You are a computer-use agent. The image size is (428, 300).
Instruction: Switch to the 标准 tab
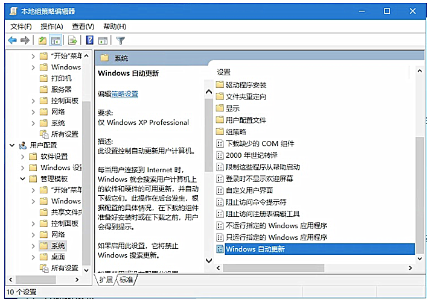(x=126, y=280)
